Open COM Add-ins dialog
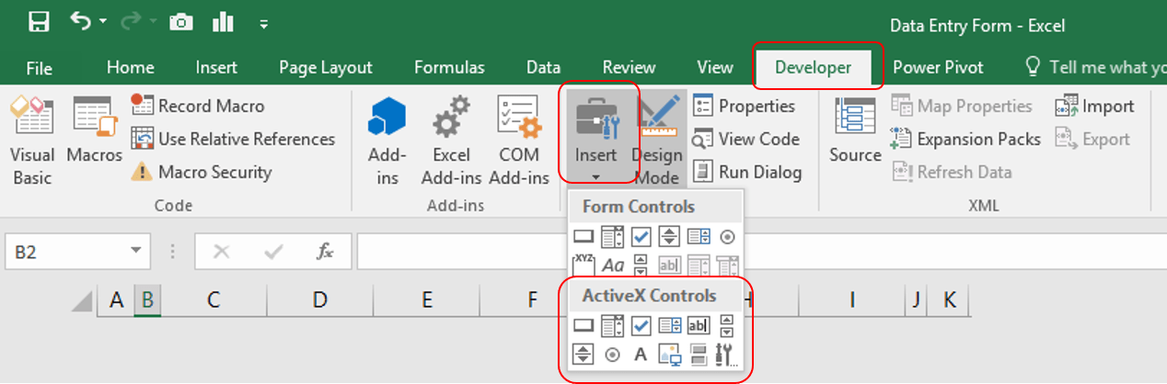 (519, 140)
